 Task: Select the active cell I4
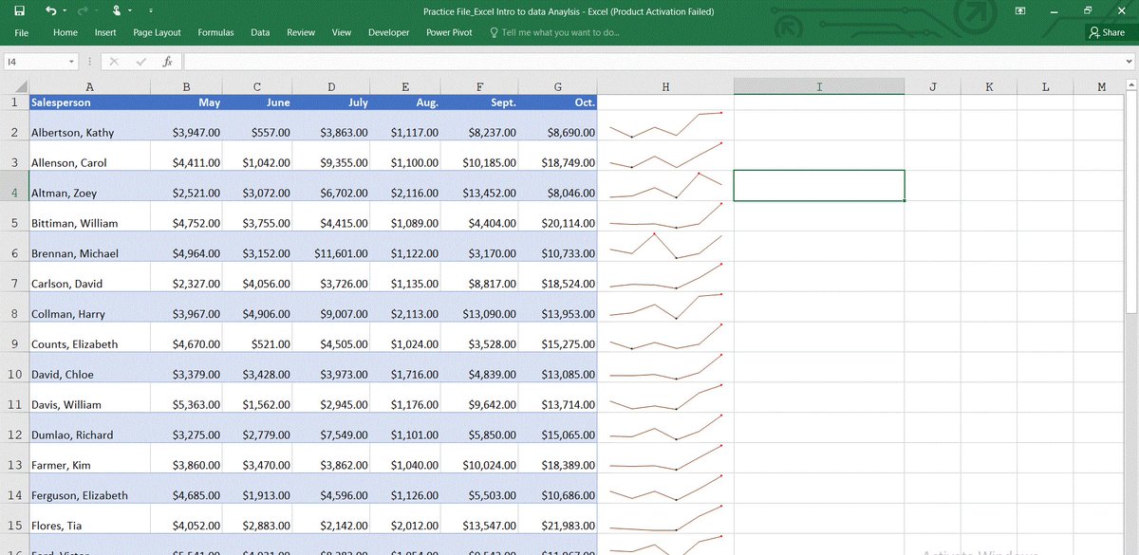point(819,186)
